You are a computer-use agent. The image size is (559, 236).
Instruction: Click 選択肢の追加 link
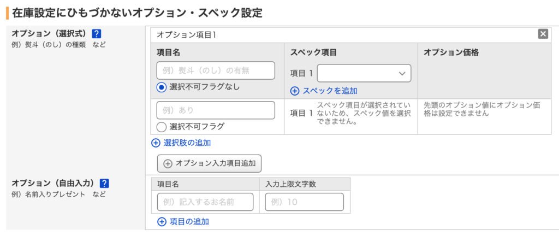click(x=187, y=143)
